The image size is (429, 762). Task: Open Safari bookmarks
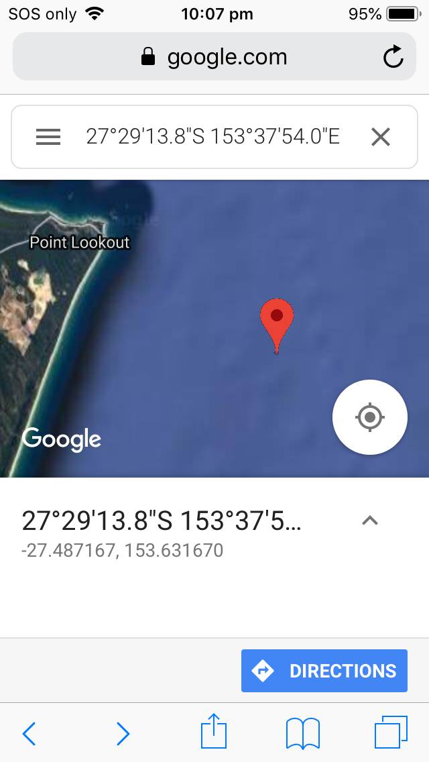303,733
